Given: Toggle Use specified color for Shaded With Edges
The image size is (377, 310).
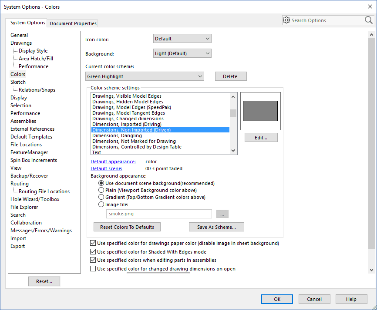Looking at the screenshot, I should pos(93,252).
